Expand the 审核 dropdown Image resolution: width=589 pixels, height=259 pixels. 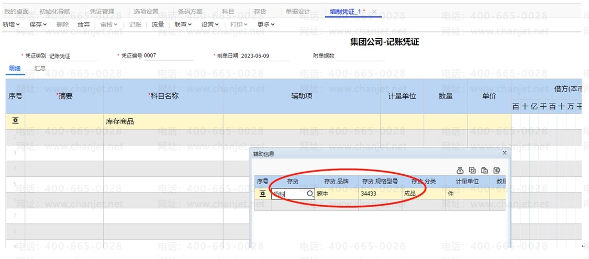click(109, 25)
